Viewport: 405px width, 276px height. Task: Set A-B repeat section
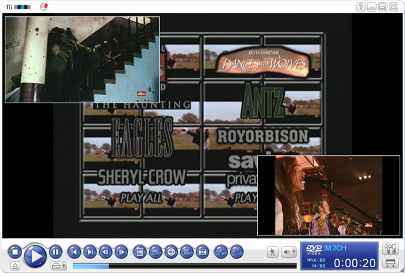click(x=221, y=252)
